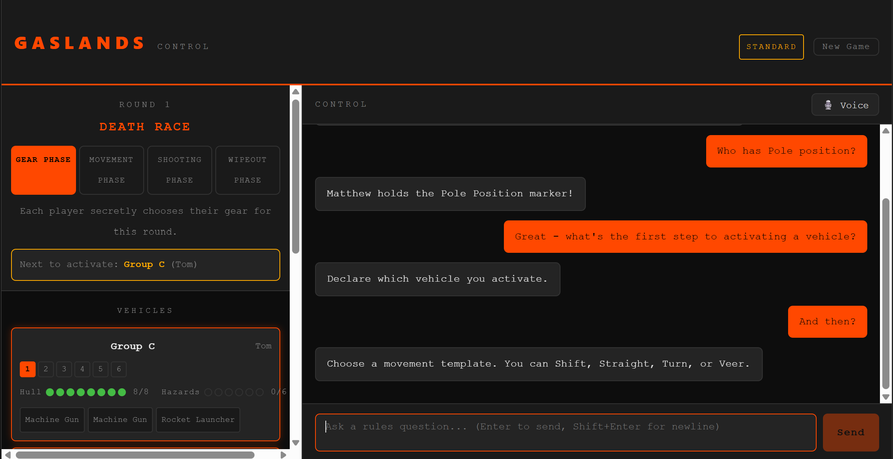This screenshot has height=459, width=893.
Task: Toggle the STANDARD mode button
Action: 771,47
